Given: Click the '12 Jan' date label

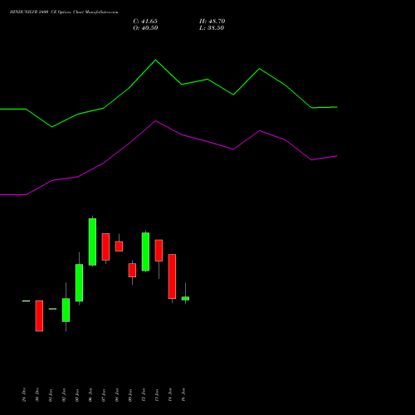Looking at the screenshot, I should (x=144, y=395).
